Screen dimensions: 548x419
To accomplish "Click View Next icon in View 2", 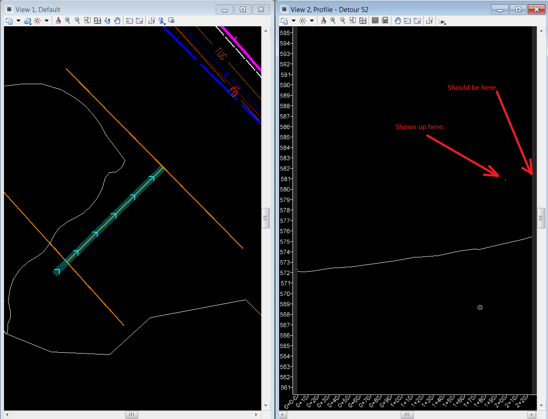I will pyautogui.click(x=417, y=20).
